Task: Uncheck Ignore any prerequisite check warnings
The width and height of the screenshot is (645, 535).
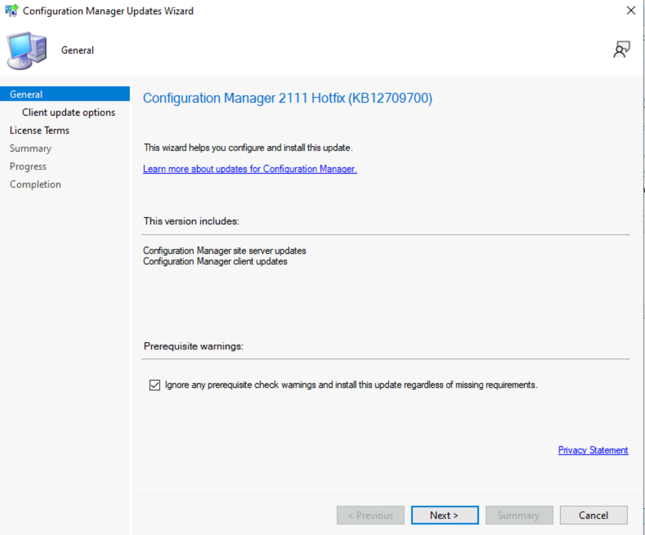Action: [154, 385]
